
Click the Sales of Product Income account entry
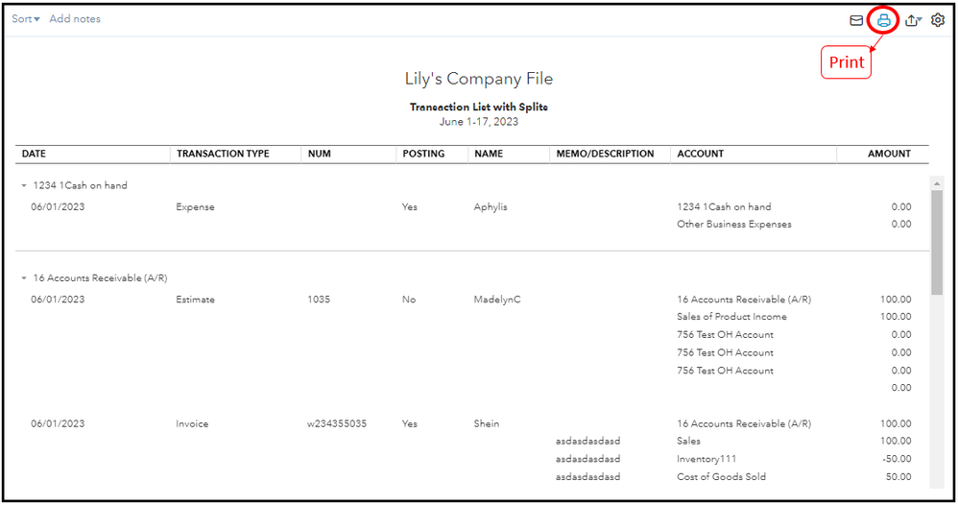(x=731, y=317)
